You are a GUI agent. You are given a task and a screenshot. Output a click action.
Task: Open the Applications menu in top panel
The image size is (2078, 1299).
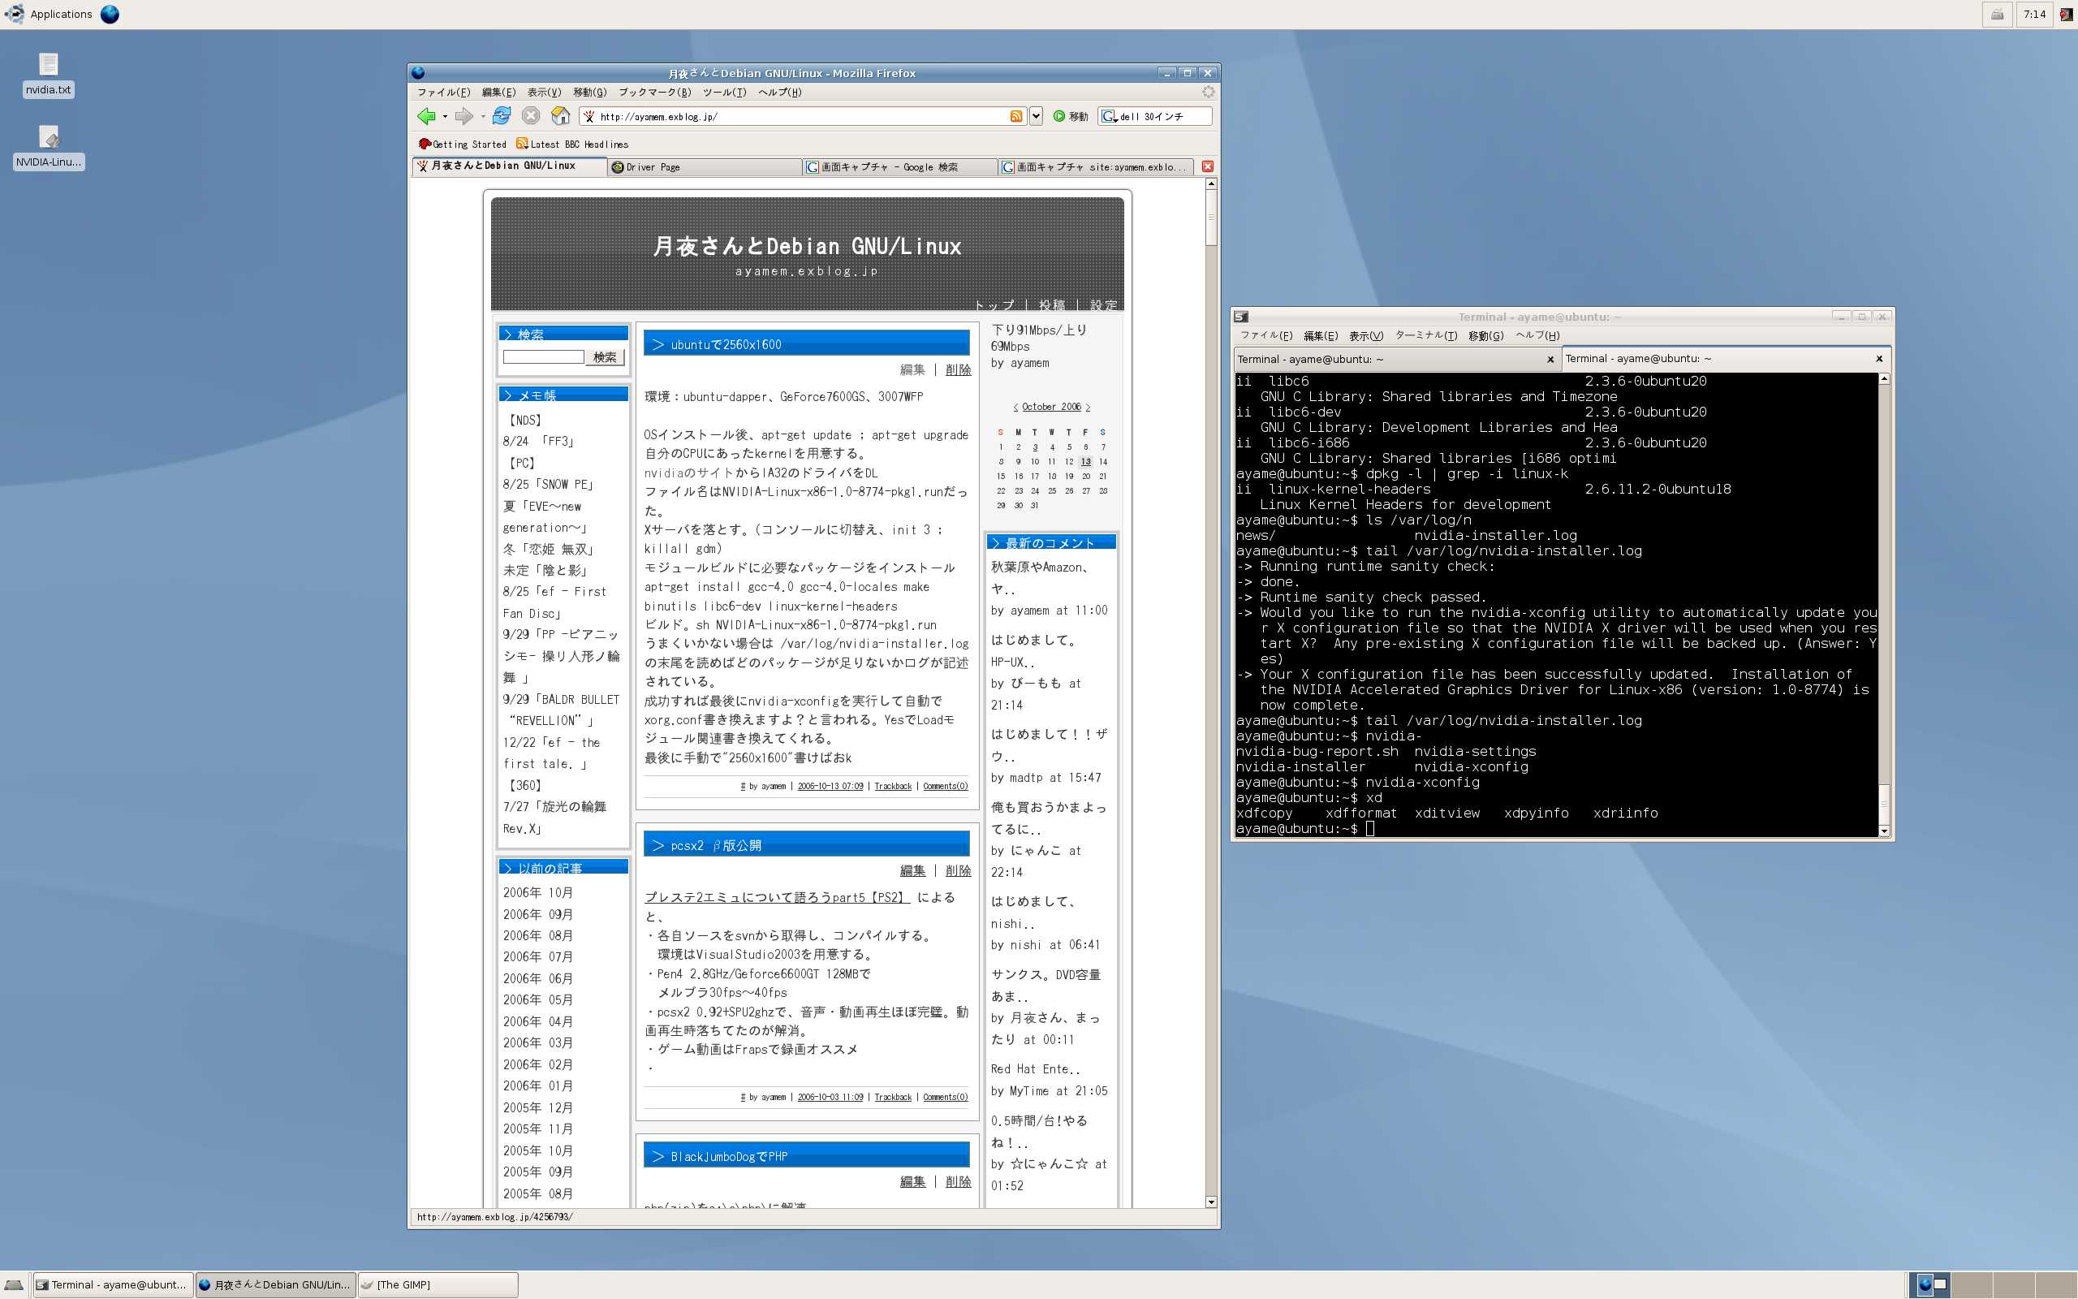[50, 14]
